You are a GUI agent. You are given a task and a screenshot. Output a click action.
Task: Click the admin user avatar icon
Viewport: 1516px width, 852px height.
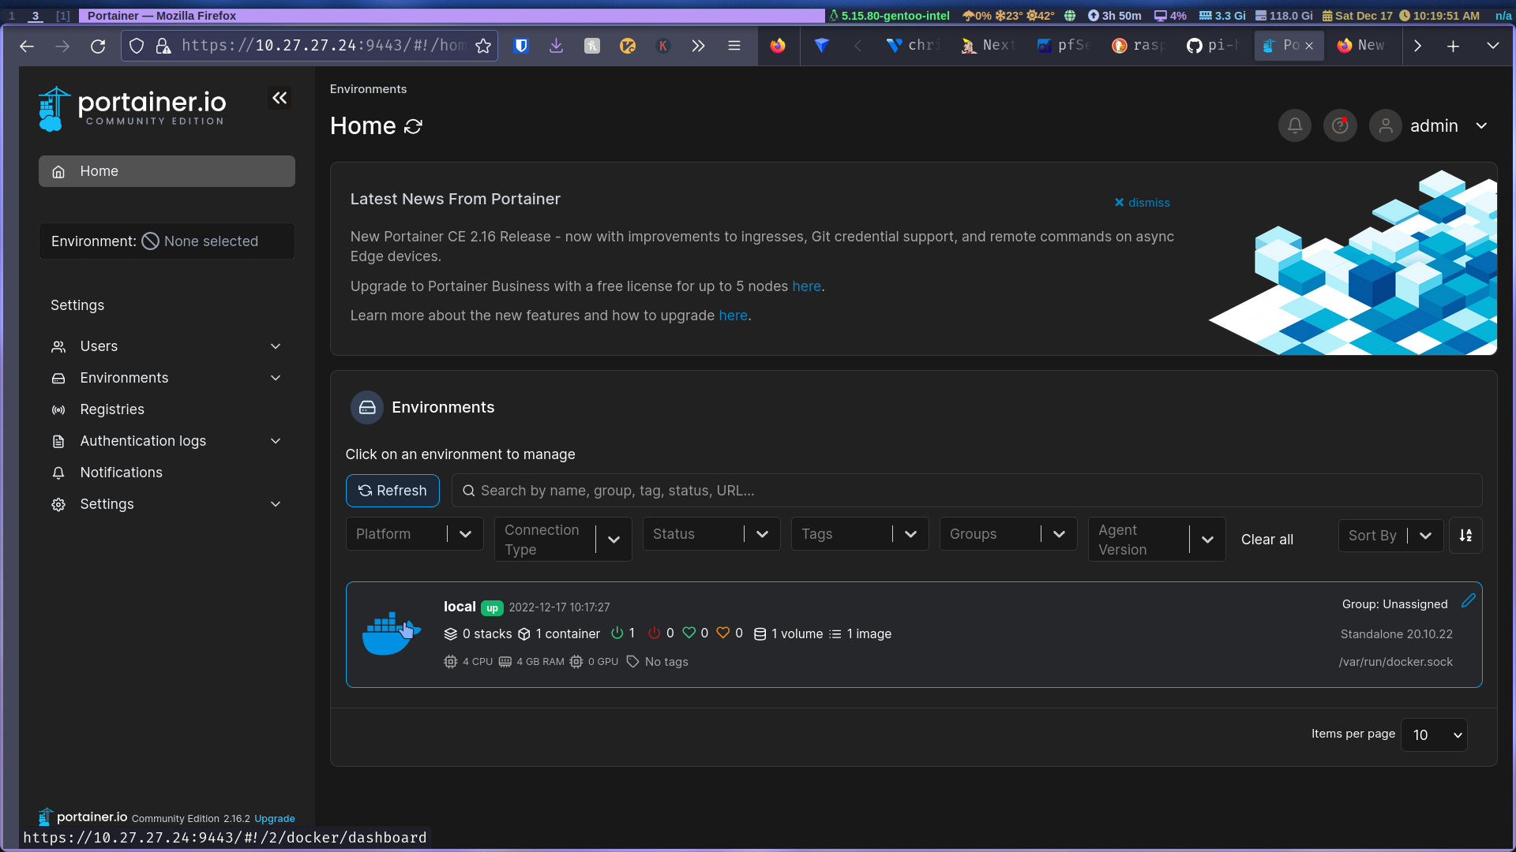coord(1385,125)
